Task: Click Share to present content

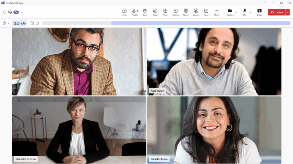Action: [259, 12]
